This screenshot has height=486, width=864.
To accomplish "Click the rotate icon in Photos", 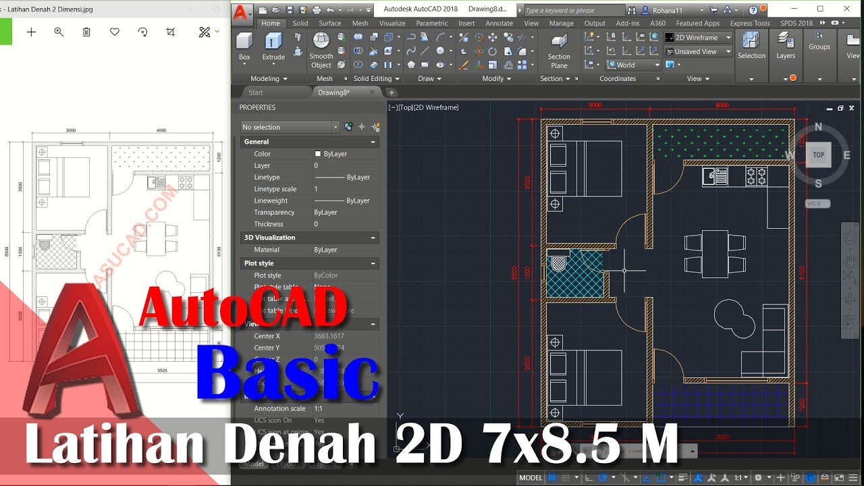I will tap(142, 32).
